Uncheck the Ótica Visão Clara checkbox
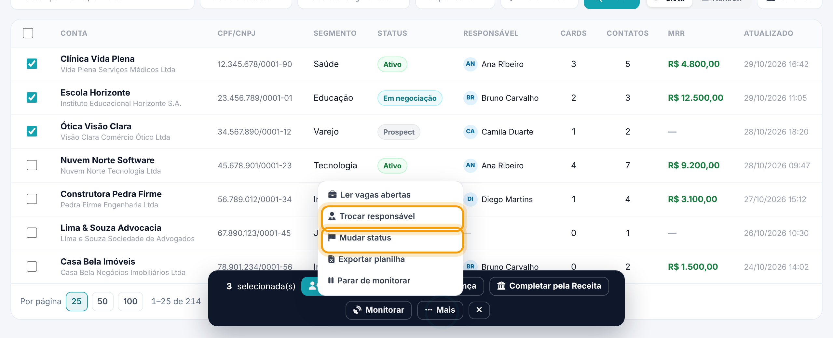 (32, 131)
